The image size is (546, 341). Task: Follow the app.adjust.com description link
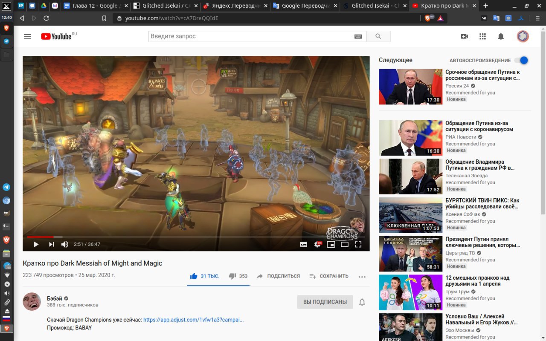(193, 320)
